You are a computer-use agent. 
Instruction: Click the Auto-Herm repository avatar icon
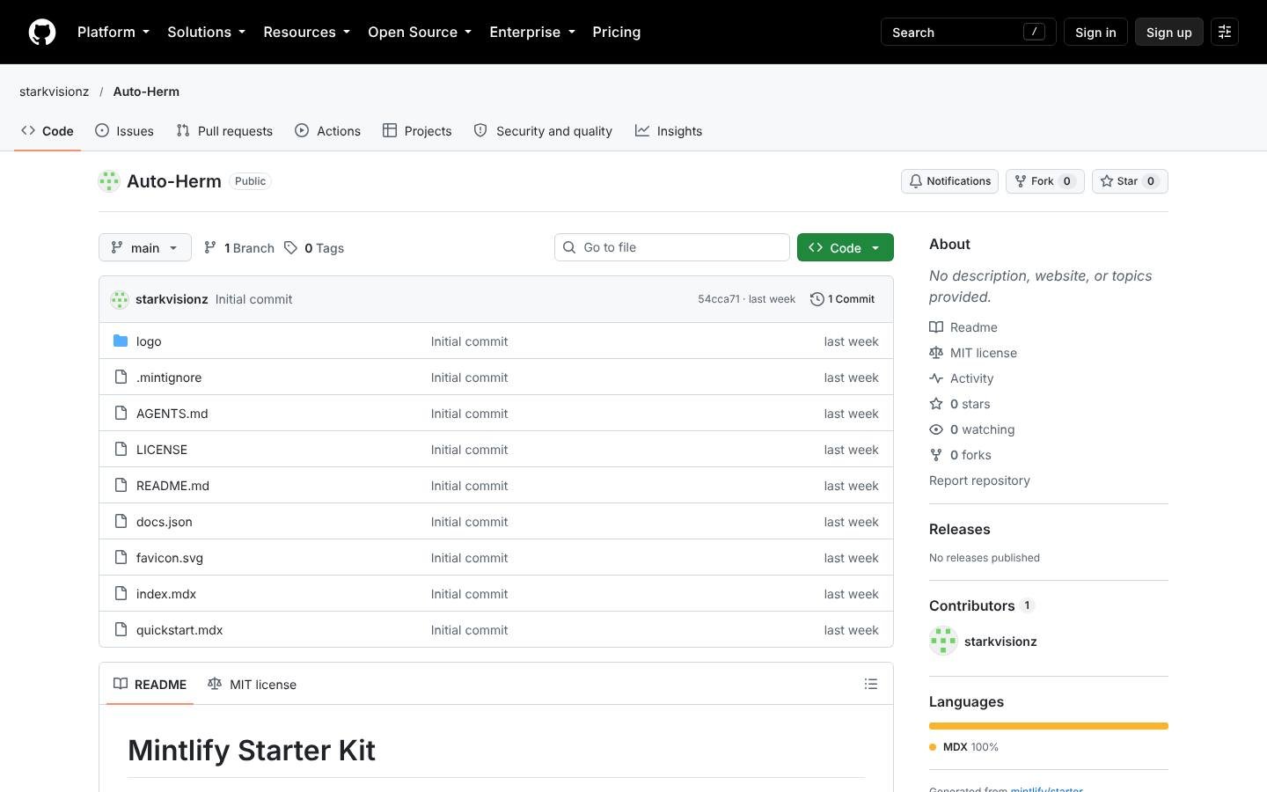pos(109,181)
